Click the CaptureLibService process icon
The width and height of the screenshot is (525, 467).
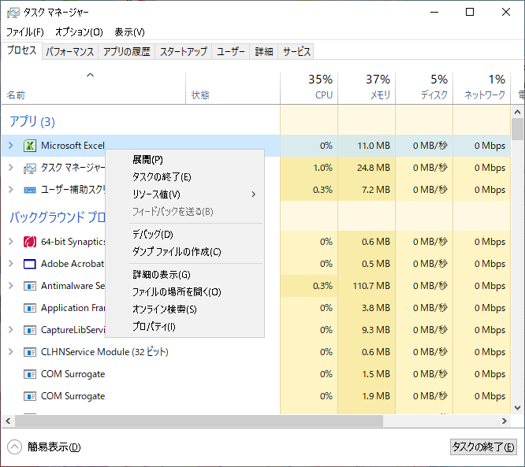tap(30, 330)
